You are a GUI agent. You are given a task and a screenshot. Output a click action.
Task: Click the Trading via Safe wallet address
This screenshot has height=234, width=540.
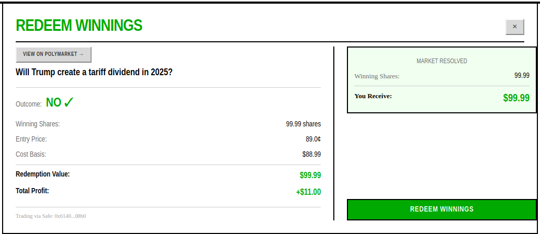tap(51, 216)
